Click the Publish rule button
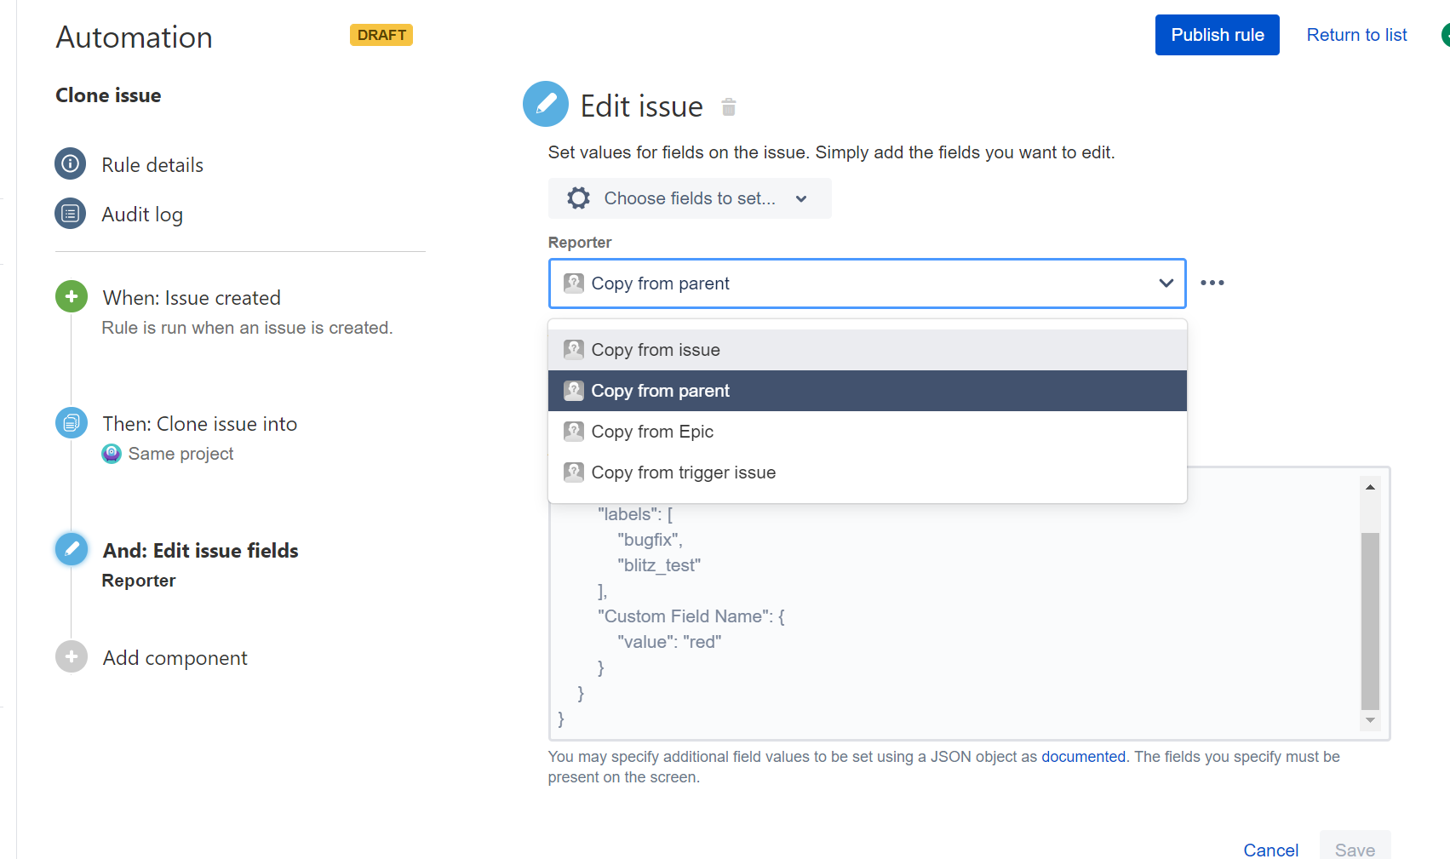The image size is (1450, 859). [x=1218, y=35]
